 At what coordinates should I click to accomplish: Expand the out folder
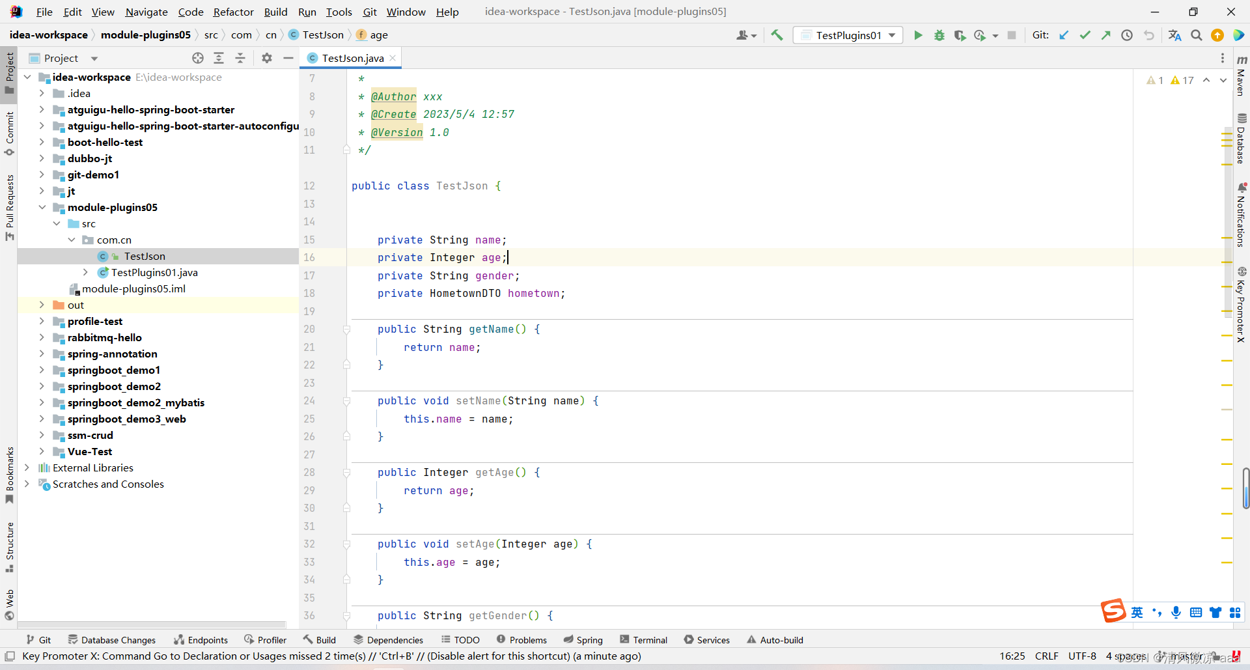(x=42, y=305)
